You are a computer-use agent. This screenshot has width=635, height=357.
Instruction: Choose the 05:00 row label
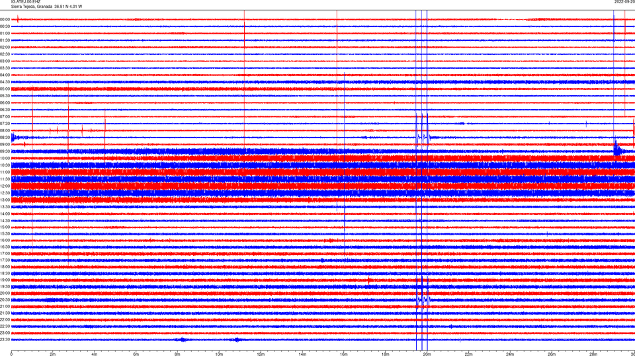pos(5,89)
